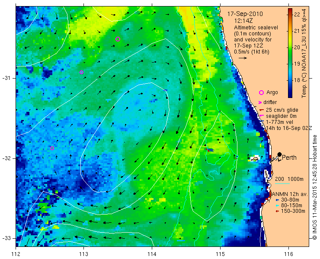Click the 19 label on the colorbar
The height and width of the screenshot is (259, 320).
[297, 63]
